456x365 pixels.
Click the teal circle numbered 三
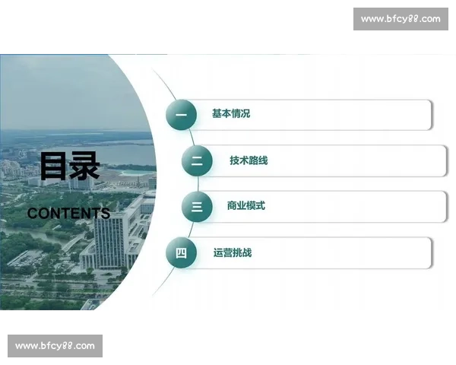(197, 206)
